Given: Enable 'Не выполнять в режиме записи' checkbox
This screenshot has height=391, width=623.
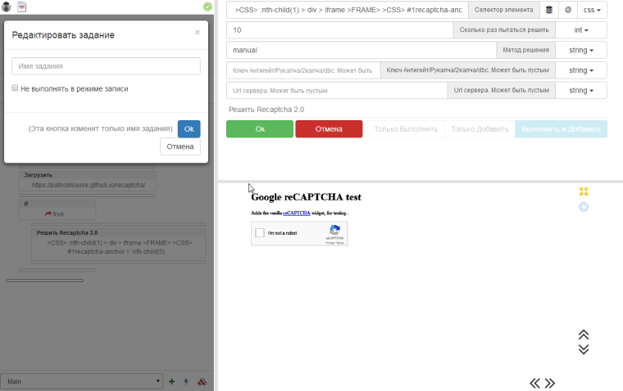Looking at the screenshot, I should click(16, 88).
